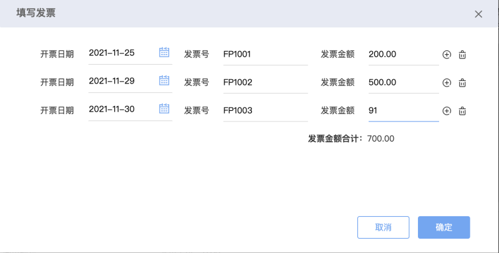Click the 确定 confirm button
This screenshot has width=499, height=253.
coord(443,227)
